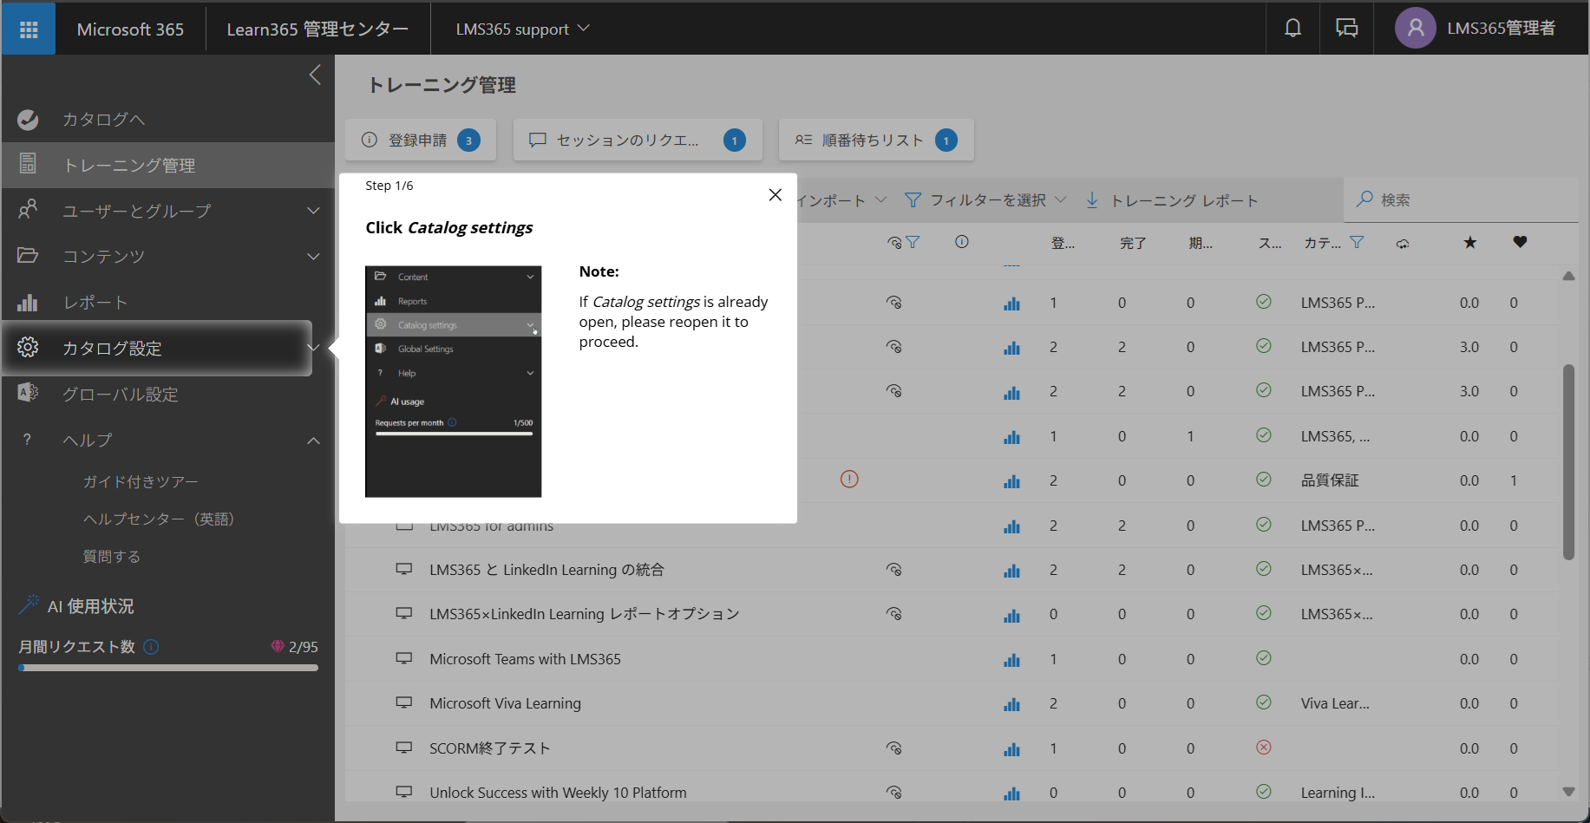
Task: Open 順番待ちリスト button
Action: tap(876, 140)
